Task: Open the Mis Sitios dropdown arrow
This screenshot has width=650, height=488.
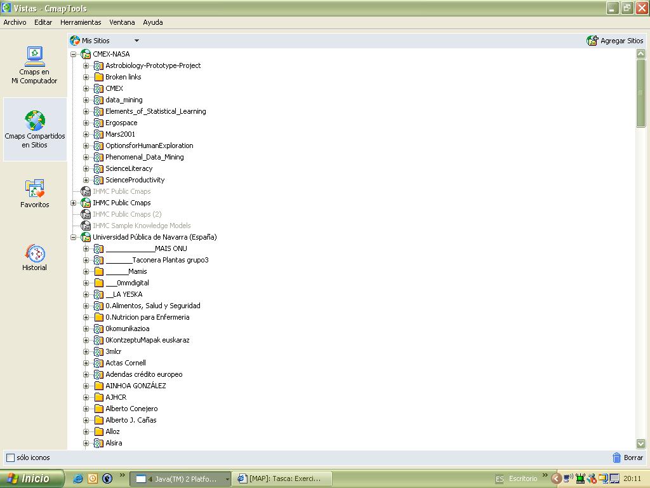Action: click(x=136, y=41)
